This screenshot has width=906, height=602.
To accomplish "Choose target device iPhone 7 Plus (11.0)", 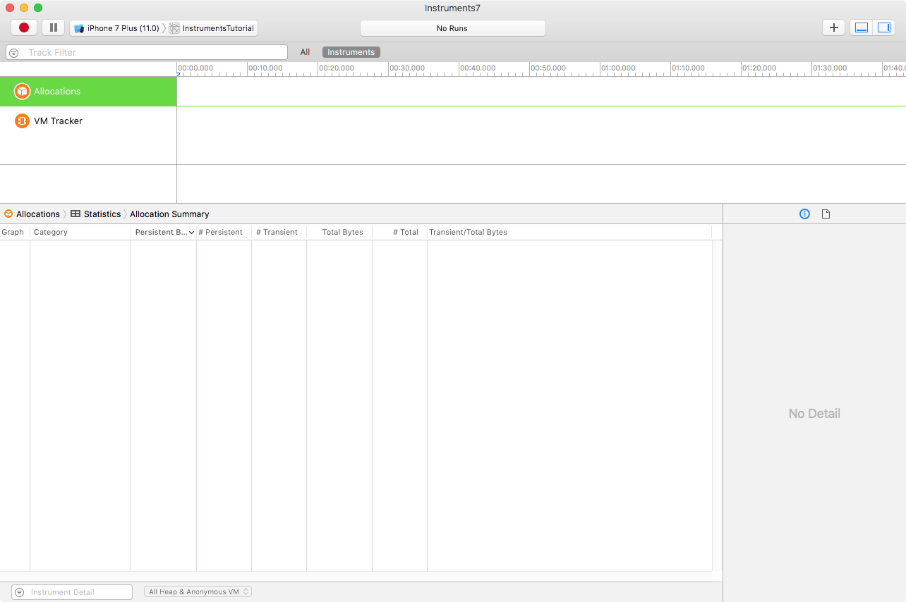I will 116,28.
